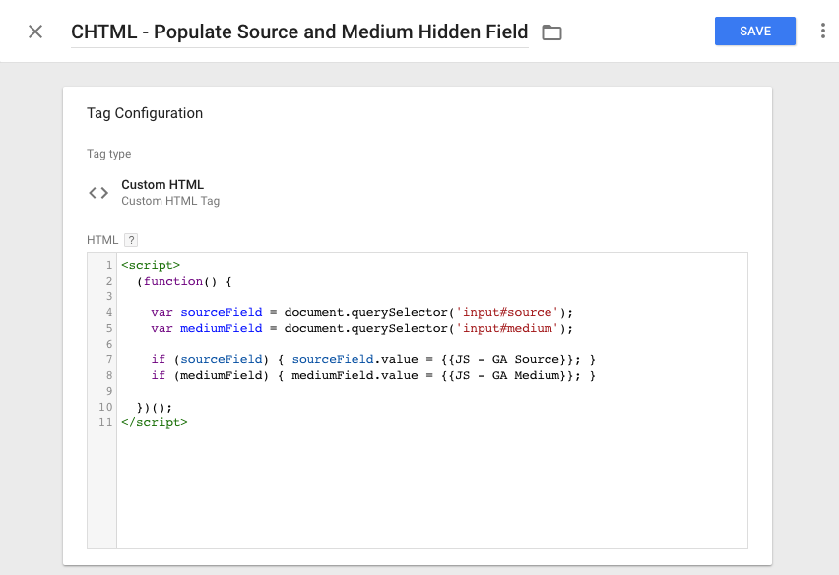Click the Tag Configuration heading
This screenshot has height=575, width=839.
pos(145,113)
